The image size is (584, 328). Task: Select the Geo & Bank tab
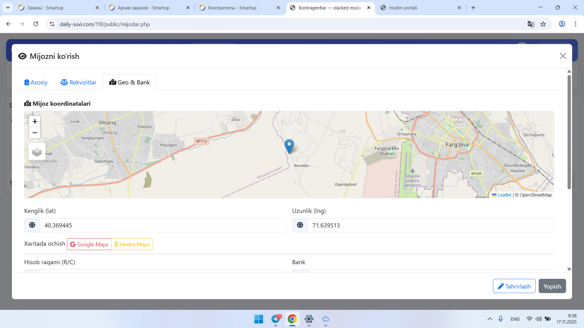[130, 82]
